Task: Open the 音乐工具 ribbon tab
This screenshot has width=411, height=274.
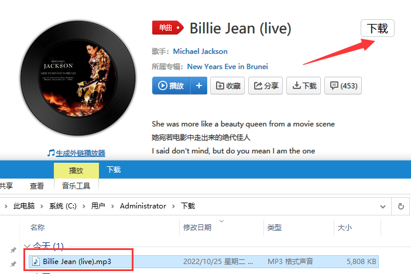Action: (76, 186)
